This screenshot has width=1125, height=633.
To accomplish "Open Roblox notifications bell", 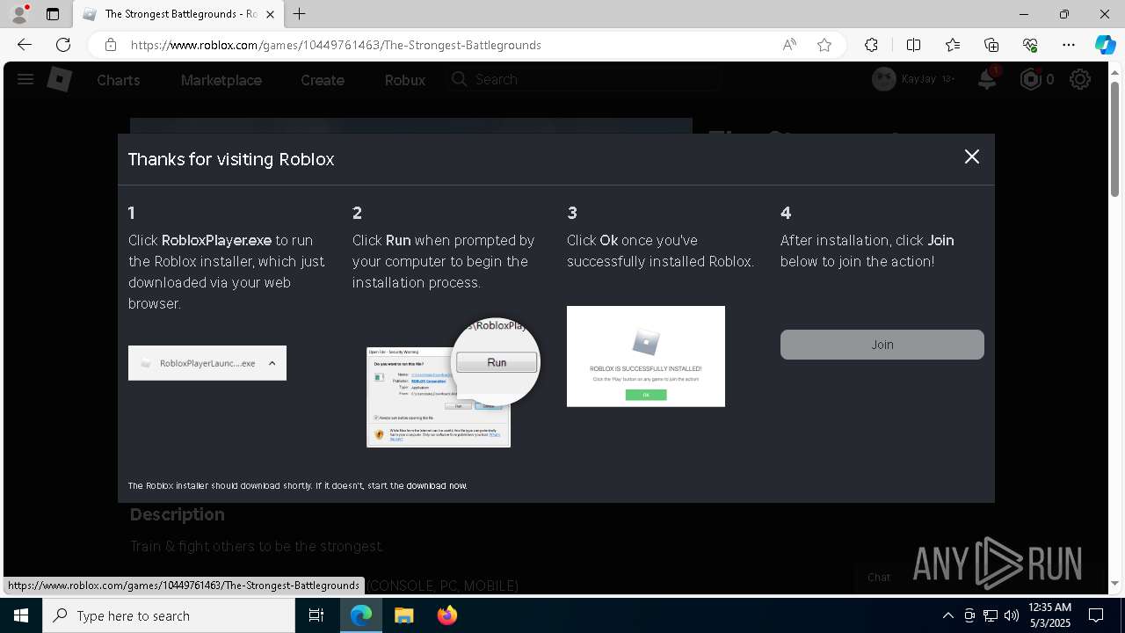I will tap(988, 79).
